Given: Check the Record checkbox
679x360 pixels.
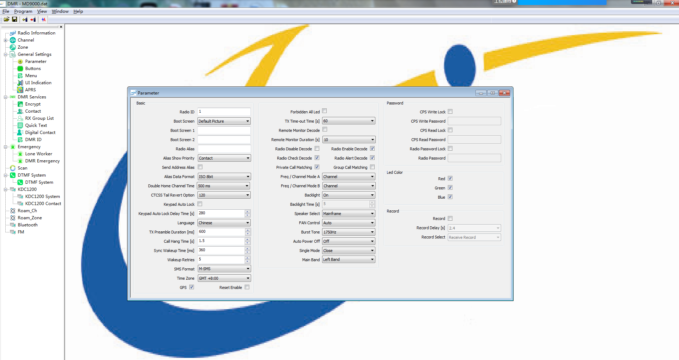Looking at the screenshot, I should click(450, 218).
